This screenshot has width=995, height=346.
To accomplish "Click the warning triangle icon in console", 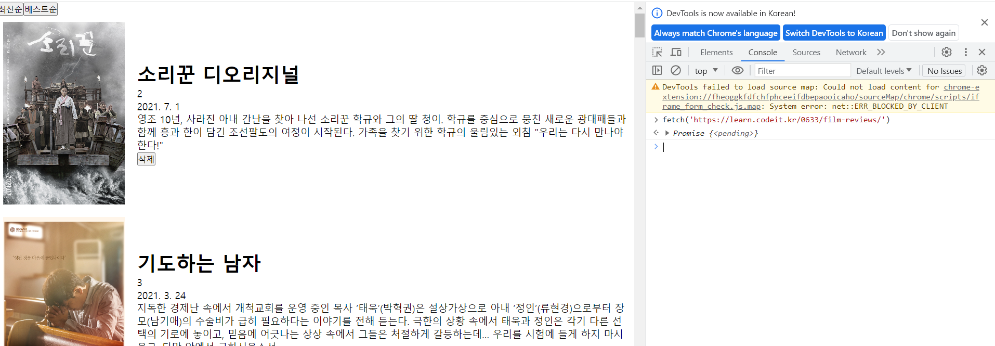I will pos(656,87).
